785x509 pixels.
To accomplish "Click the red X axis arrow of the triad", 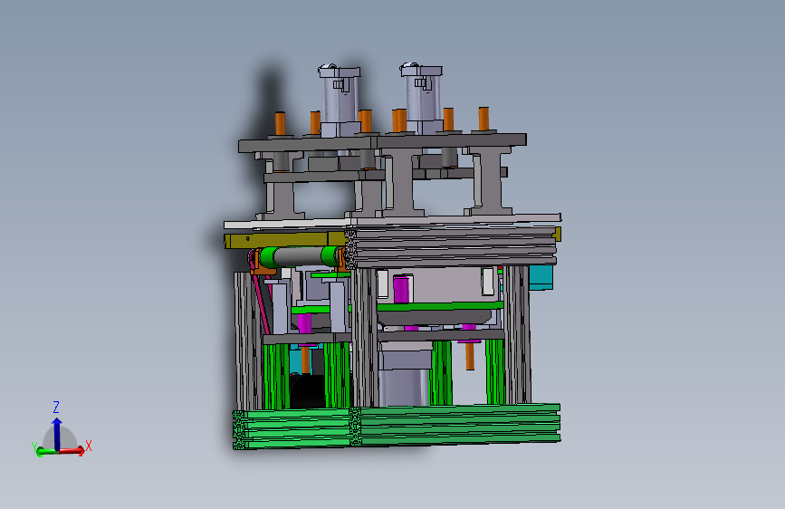I will point(72,451).
